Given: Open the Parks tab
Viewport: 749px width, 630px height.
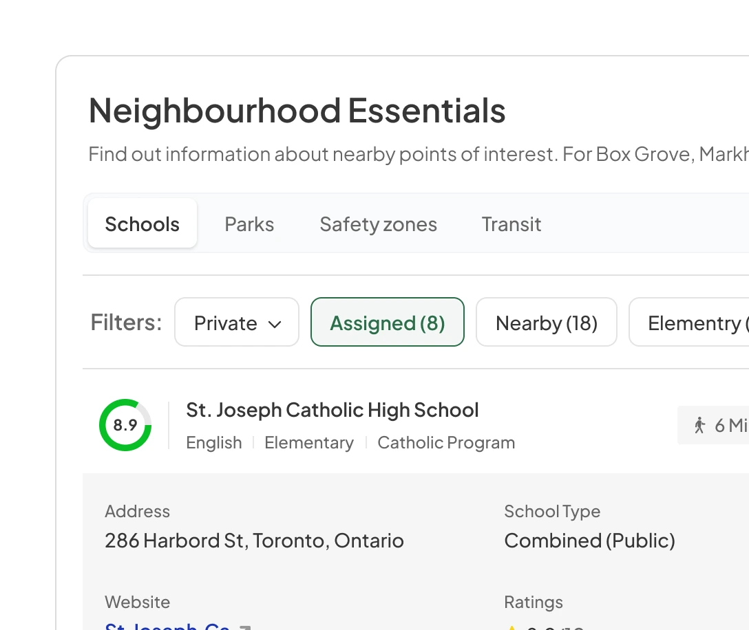Looking at the screenshot, I should (x=249, y=224).
